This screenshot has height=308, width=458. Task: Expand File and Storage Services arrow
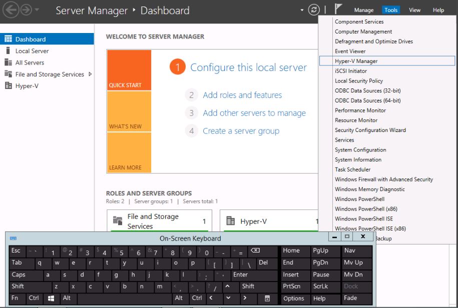coord(90,74)
